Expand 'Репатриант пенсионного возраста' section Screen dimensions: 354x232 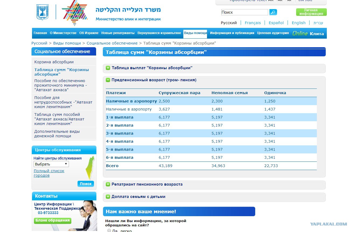[x=108, y=185]
